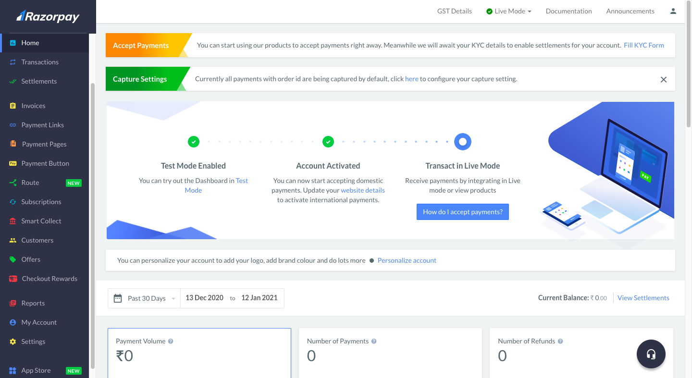Open the user profile icon
Image resolution: width=692 pixels, height=378 pixels.
pos(673,11)
